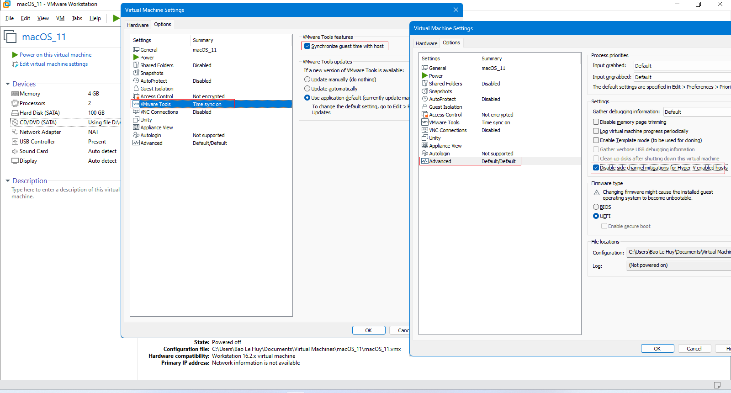Click OK in the left settings dialog
Image resolution: width=731 pixels, height=393 pixels.
tap(369, 330)
